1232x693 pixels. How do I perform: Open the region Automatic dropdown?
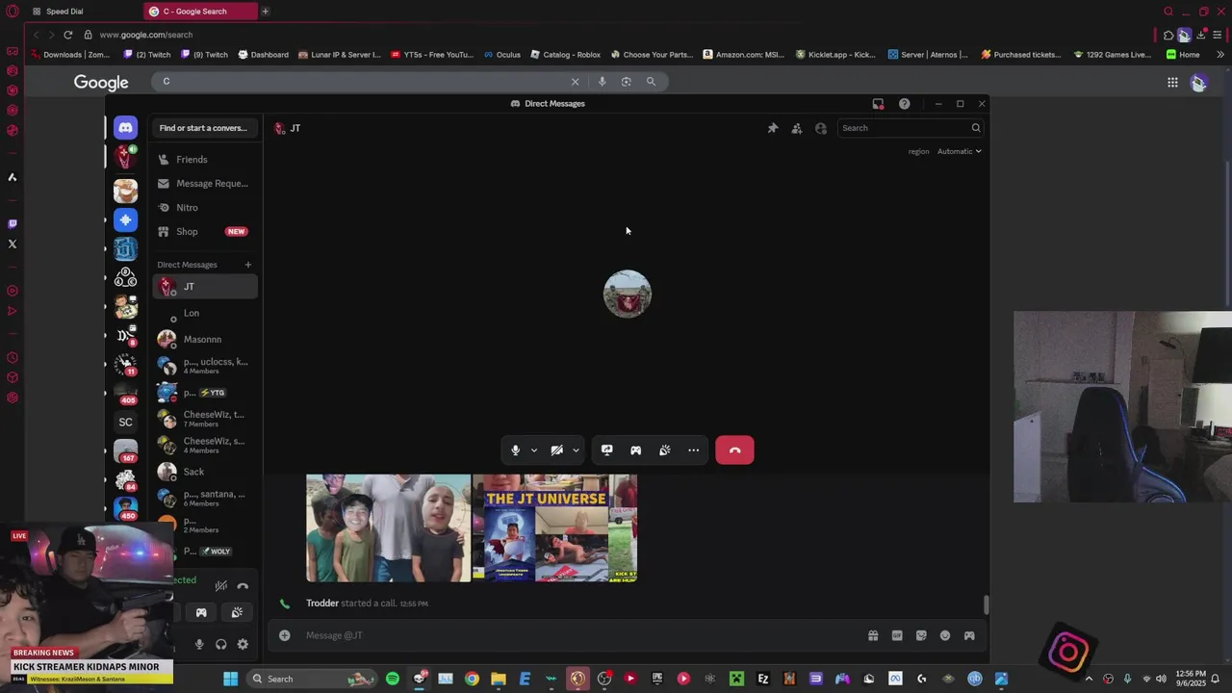(960, 151)
